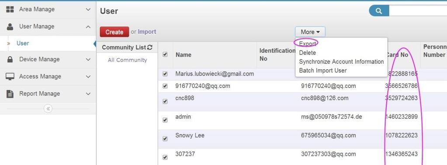Uncheck the Snowy Lee row checkbox
This screenshot has height=165, width=447.
coord(165,138)
